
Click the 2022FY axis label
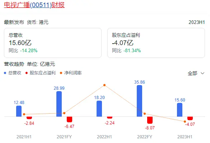coord(145,137)
